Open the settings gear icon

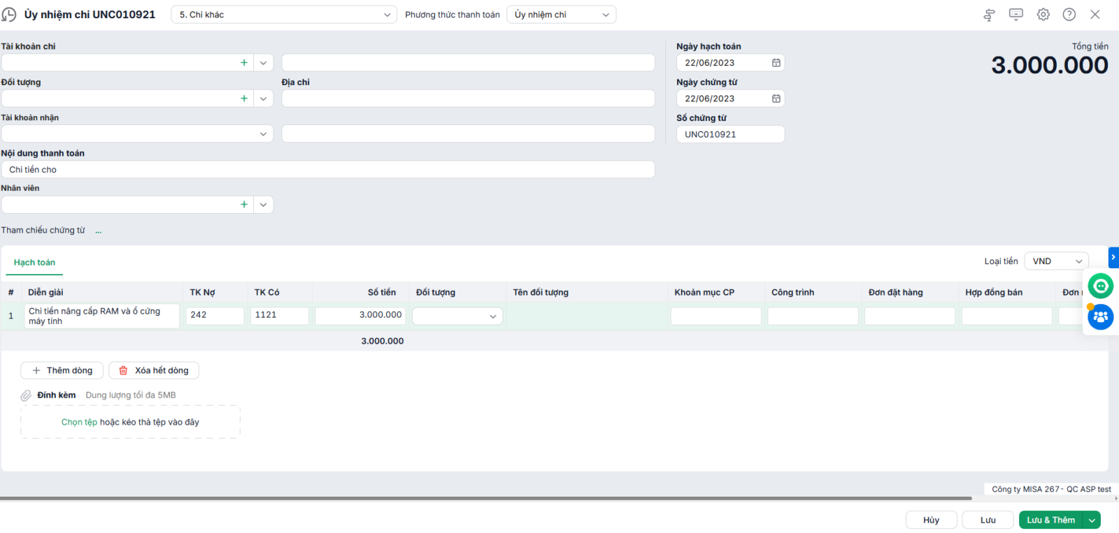(x=1043, y=15)
